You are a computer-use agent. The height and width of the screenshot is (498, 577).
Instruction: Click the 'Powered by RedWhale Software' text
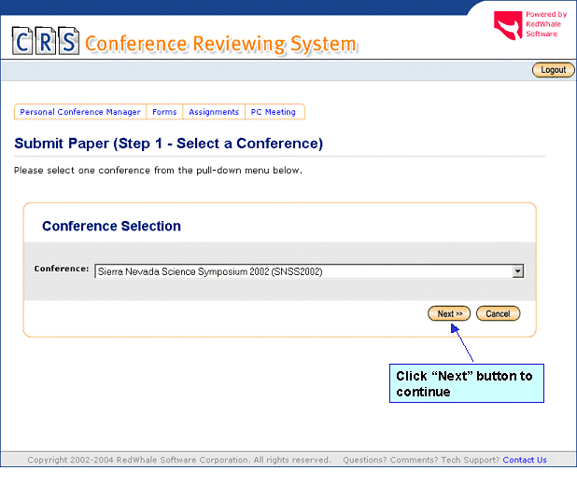click(x=545, y=24)
